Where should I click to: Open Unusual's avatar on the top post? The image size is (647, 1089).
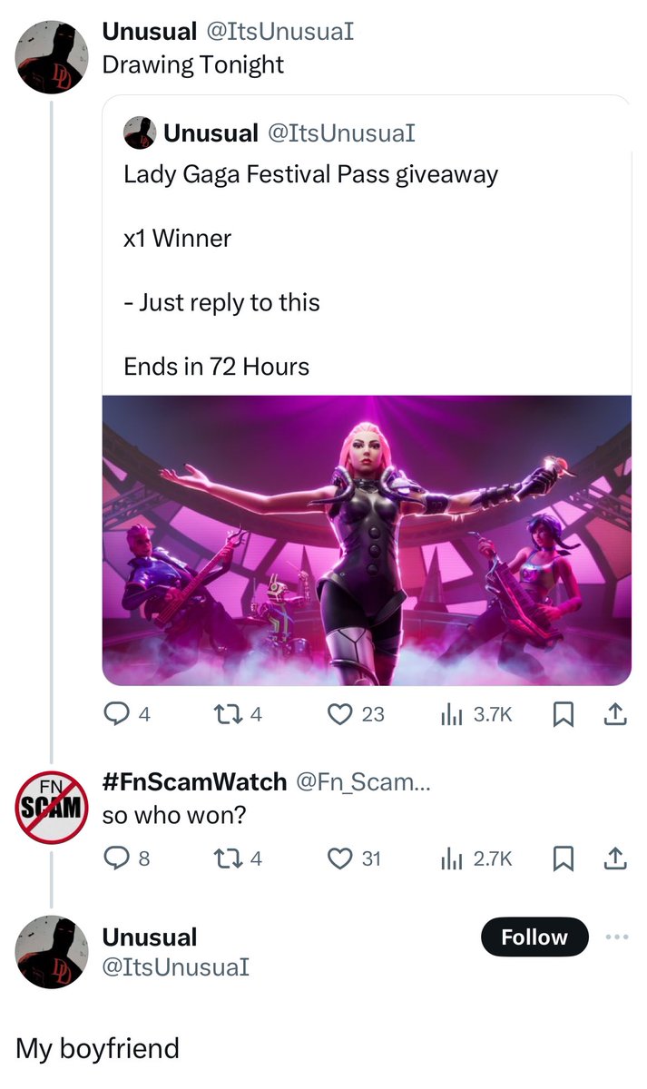pyautogui.click(x=51, y=56)
